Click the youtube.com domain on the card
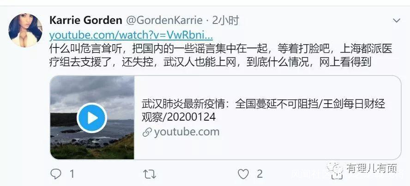 coord(187,132)
